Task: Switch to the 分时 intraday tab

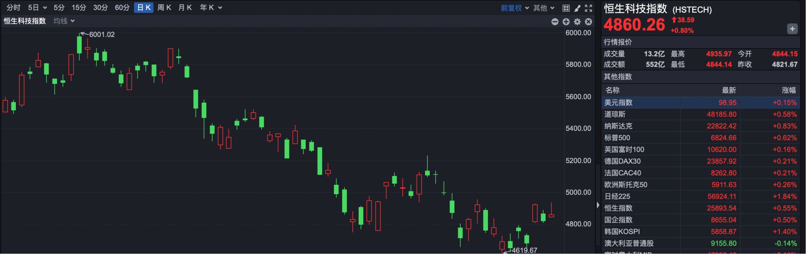Action: pyautogui.click(x=13, y=8)
